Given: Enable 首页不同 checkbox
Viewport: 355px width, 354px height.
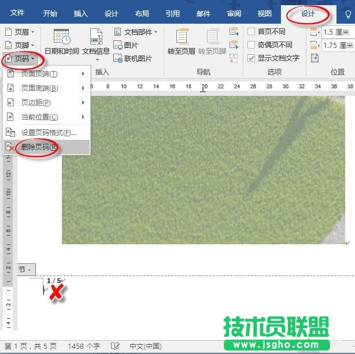Looking at the screenshot, I should (252, 32).
